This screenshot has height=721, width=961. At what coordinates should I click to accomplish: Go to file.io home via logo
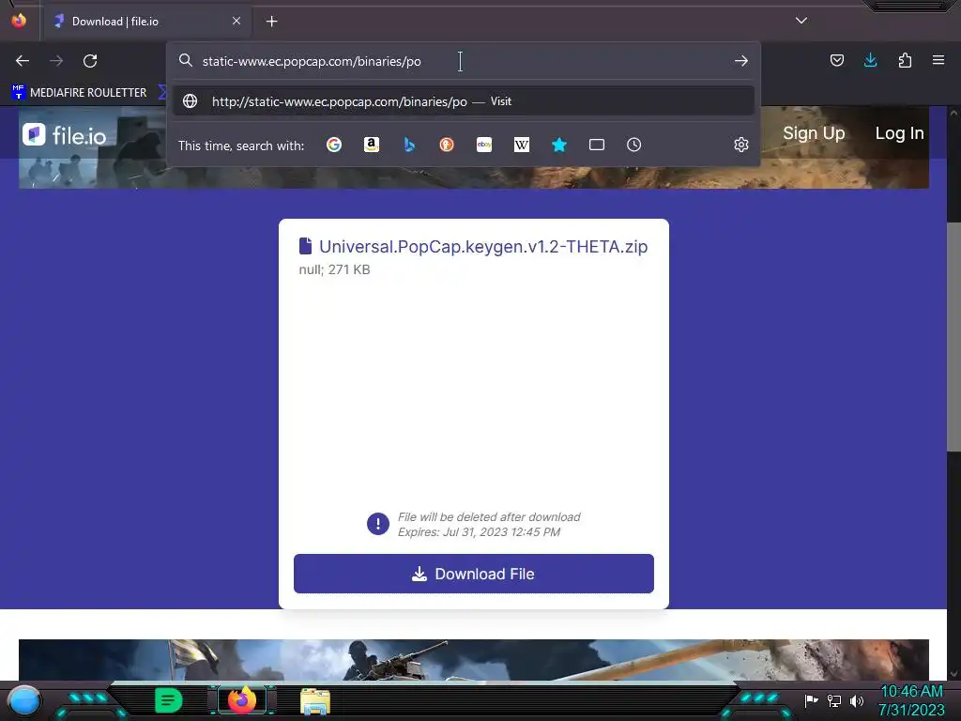65,135
